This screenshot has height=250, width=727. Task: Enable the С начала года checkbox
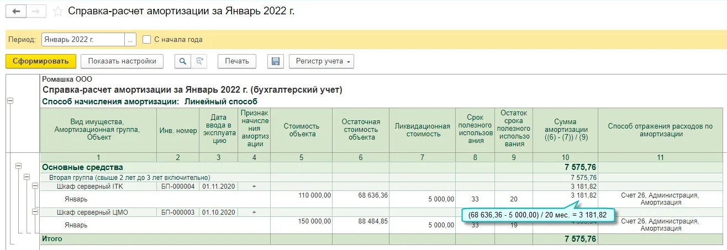(x=146, y=39)
